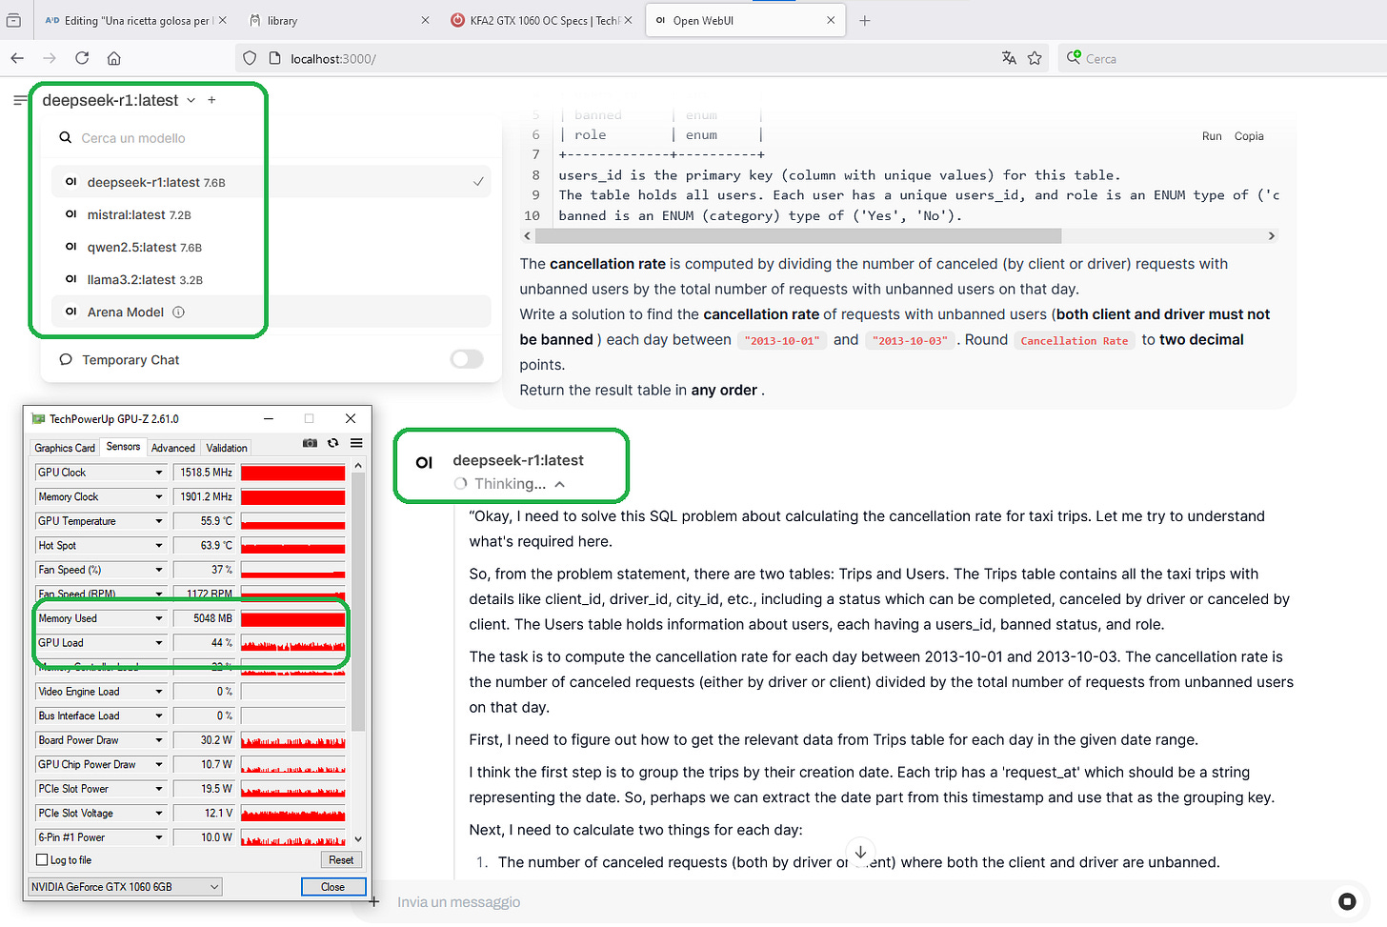
Task: Toggle Temporary Chat switch
Action: tap(467, 359)
